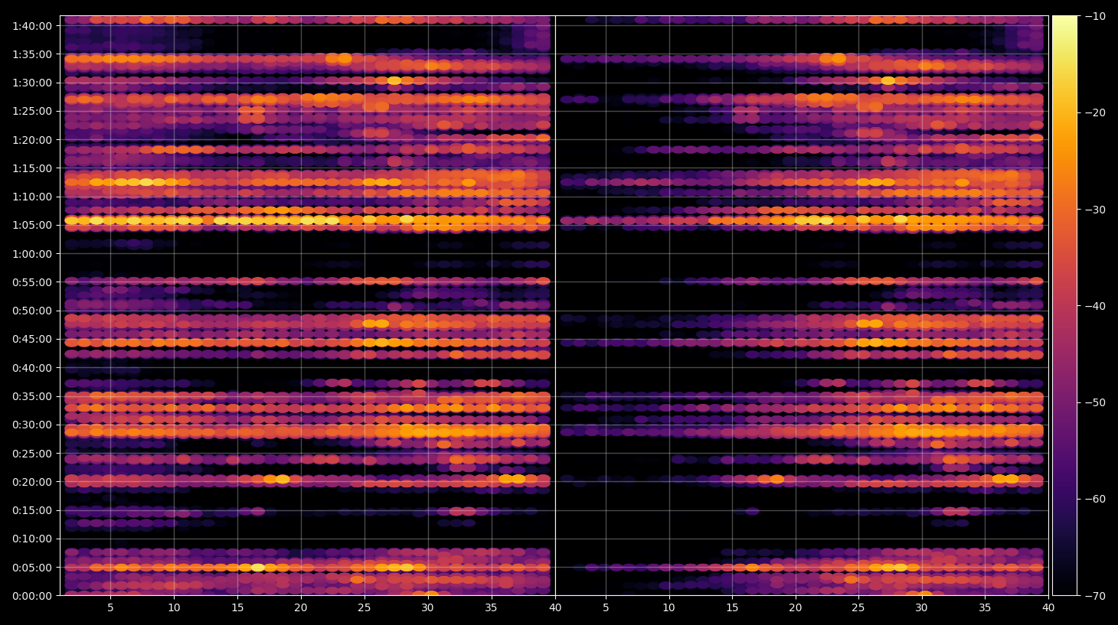This screenshot has width=1118, height=625.
Task: Select the 0:20:00 time label
Action: [32, 482]
